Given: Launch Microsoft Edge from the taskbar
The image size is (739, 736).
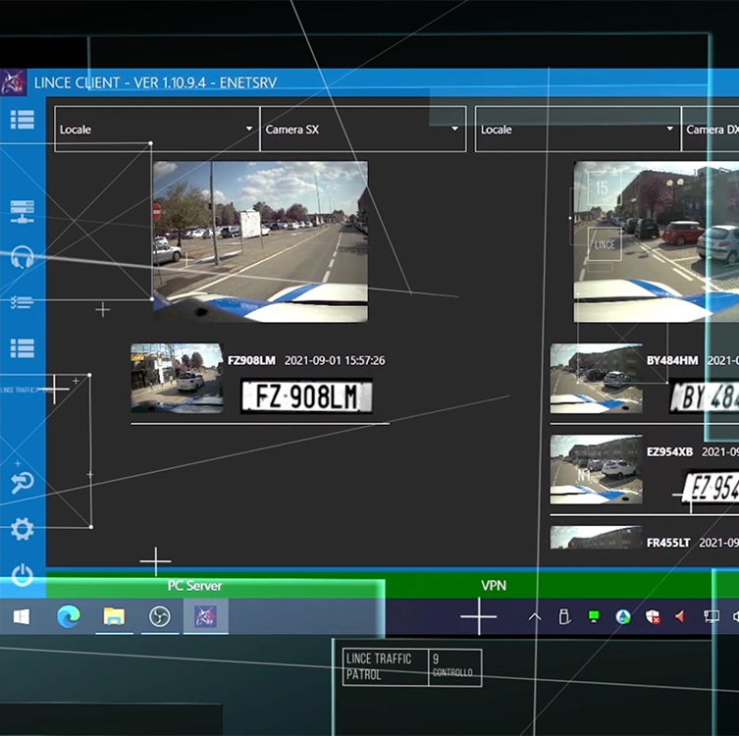Looking at the screenshot, I should [69, 616].
